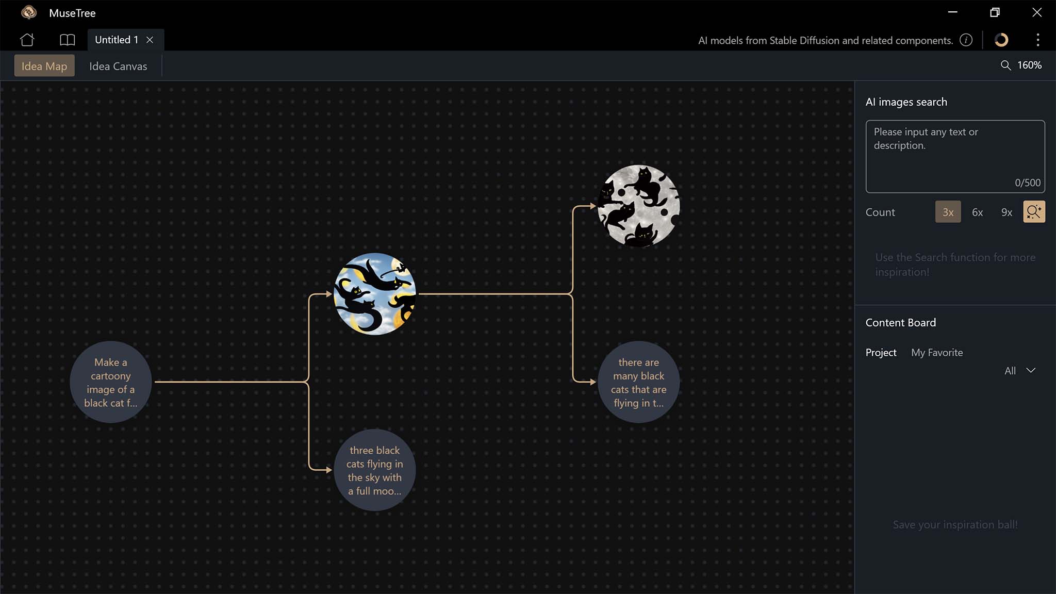Open the library/book panel icon
This screenshot has width=1056, height=594.
tap(67, 39)
